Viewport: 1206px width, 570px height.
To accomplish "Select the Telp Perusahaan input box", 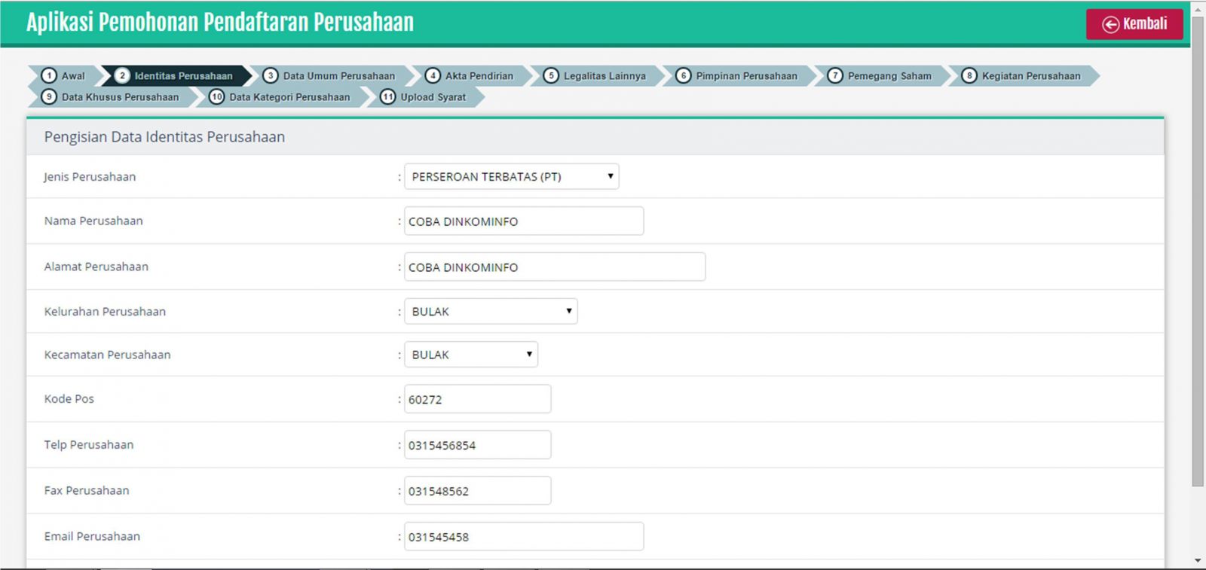I will pos(477,445).
